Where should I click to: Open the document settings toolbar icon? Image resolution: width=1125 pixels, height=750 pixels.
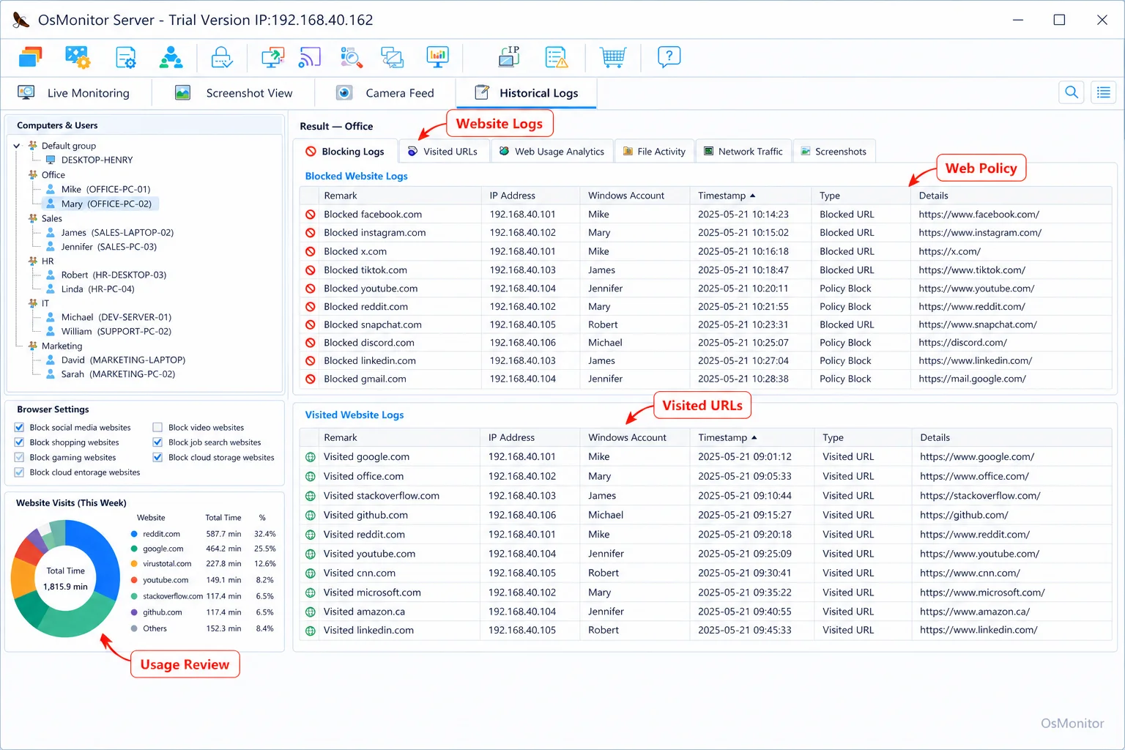[125, 57]
